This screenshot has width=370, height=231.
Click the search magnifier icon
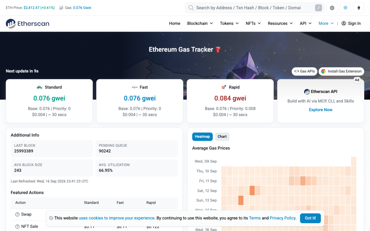(x=191, y=8)
